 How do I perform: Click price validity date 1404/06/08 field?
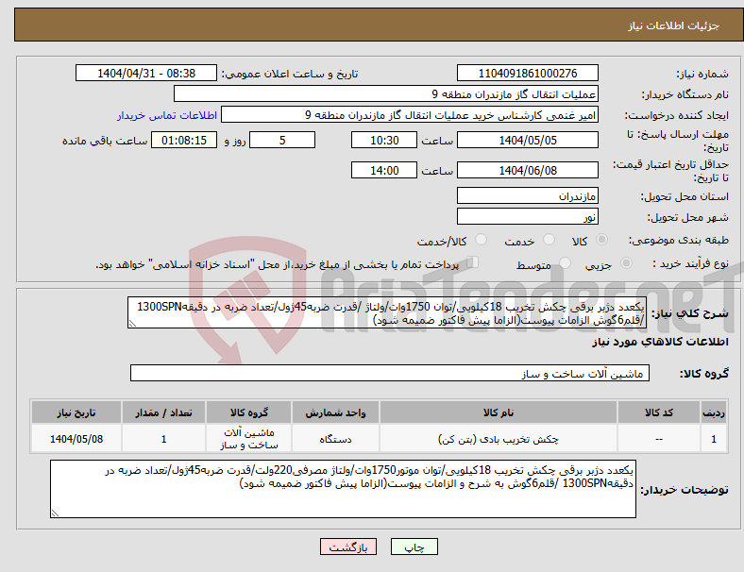(527, 170)
